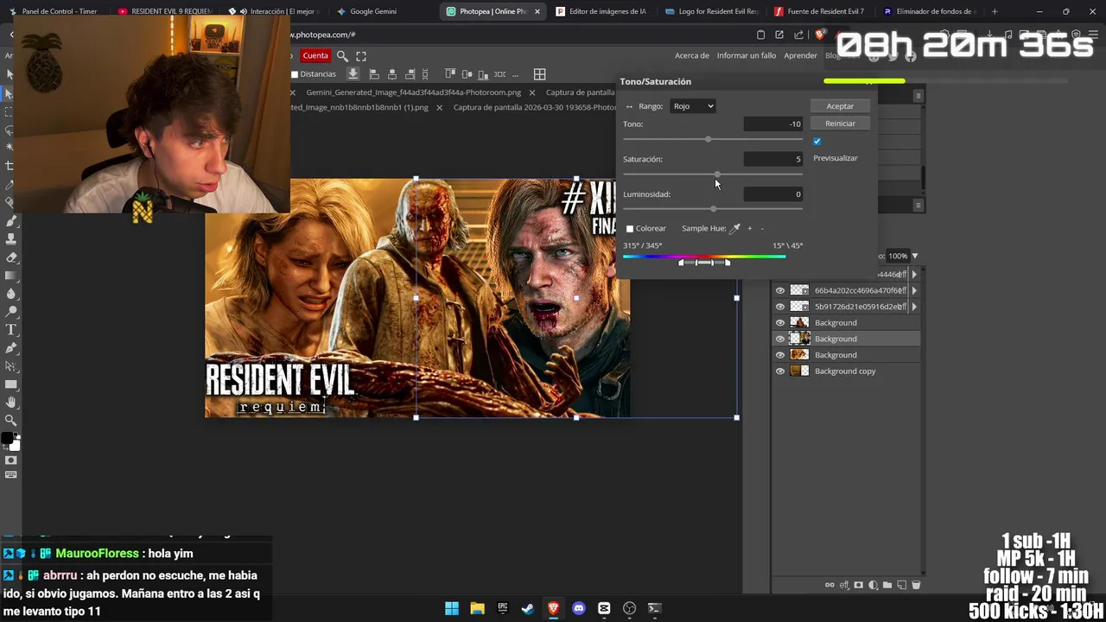Toggle fullscreen icon next to search
Screen dimensions: 1106x622
(361, 55)
